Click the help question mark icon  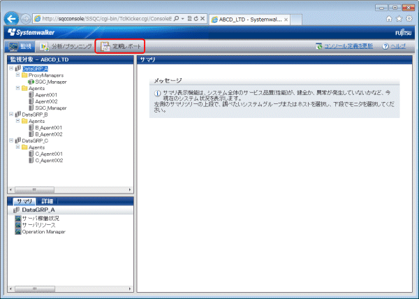[385, 46]
